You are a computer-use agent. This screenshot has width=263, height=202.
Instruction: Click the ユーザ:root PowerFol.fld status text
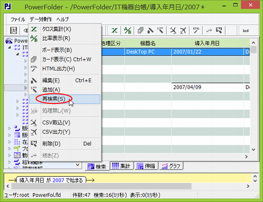pyautogui.click(x=33, y=195)
